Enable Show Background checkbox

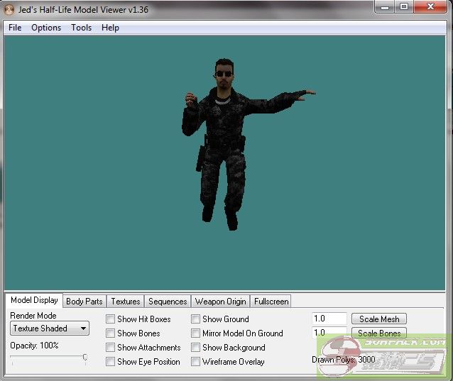pos(195,348)
